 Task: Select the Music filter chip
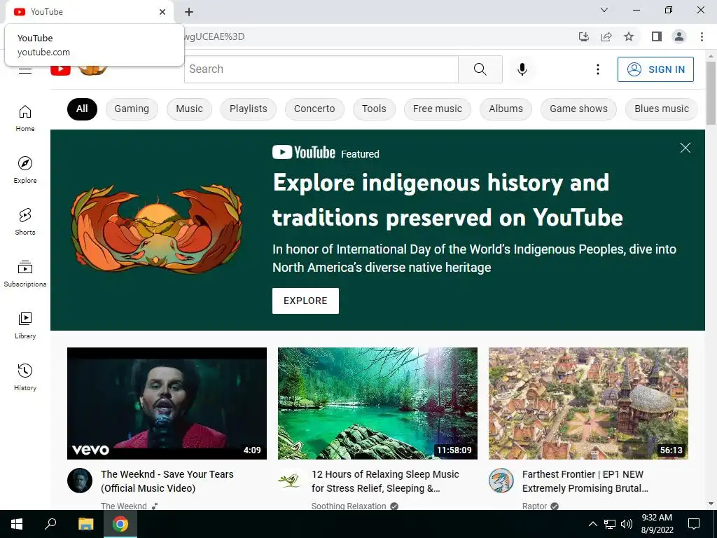189,109
